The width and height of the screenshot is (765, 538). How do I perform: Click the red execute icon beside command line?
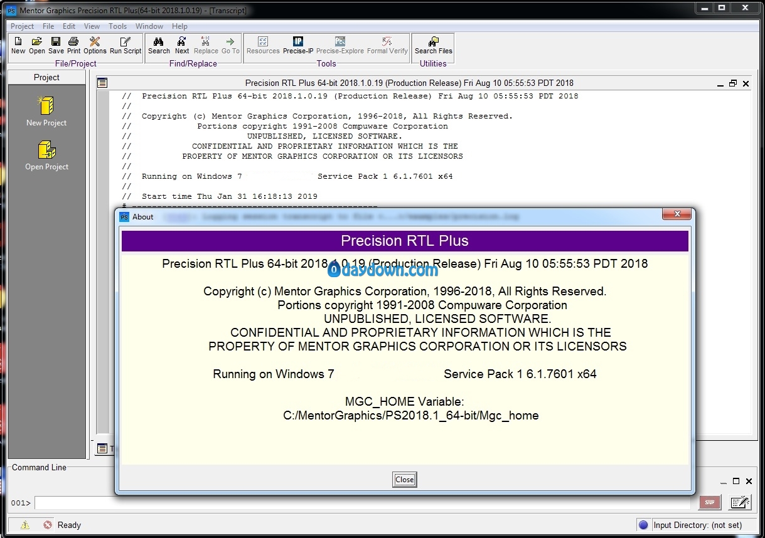(x=710, y=502)
